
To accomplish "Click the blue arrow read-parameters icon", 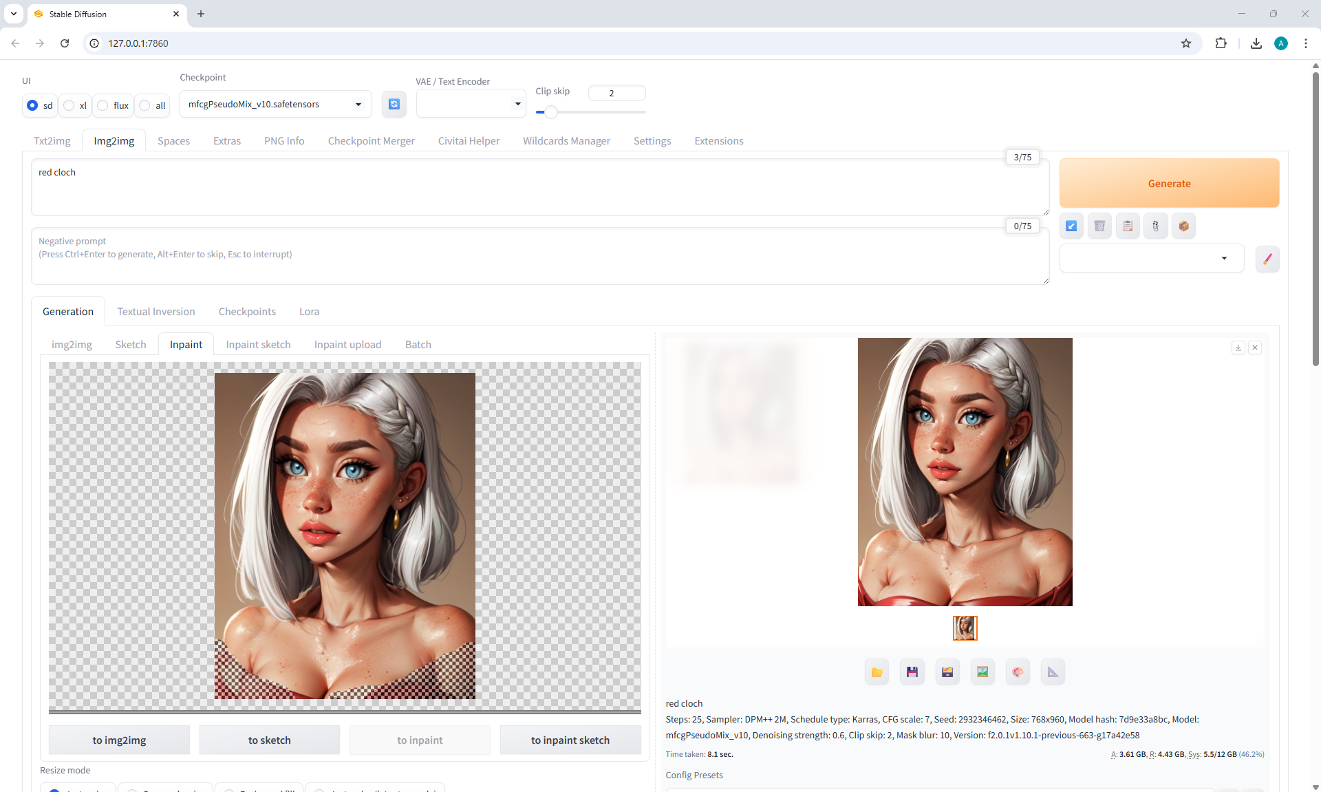I will (x=1071, y=226).
